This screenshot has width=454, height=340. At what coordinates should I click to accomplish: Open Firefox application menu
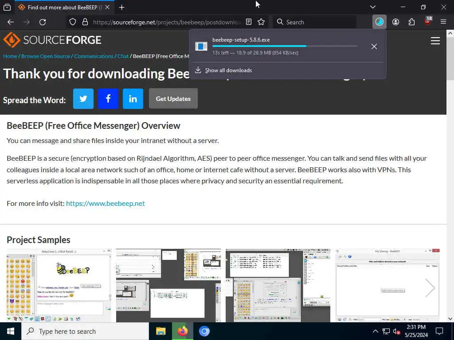443,22
